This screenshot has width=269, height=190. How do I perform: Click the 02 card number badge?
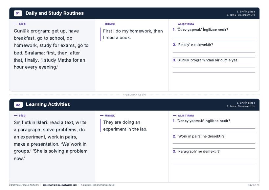(18, 105)
